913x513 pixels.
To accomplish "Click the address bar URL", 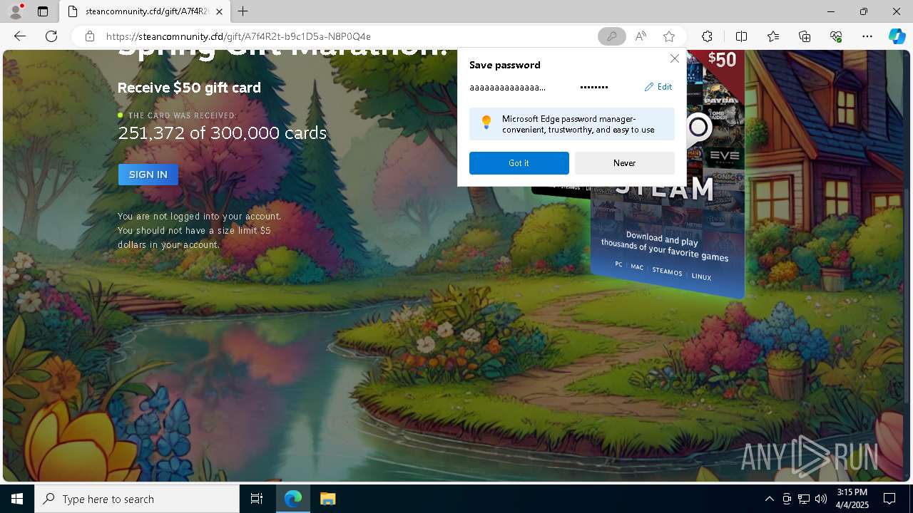I will [x=238, y=36].
